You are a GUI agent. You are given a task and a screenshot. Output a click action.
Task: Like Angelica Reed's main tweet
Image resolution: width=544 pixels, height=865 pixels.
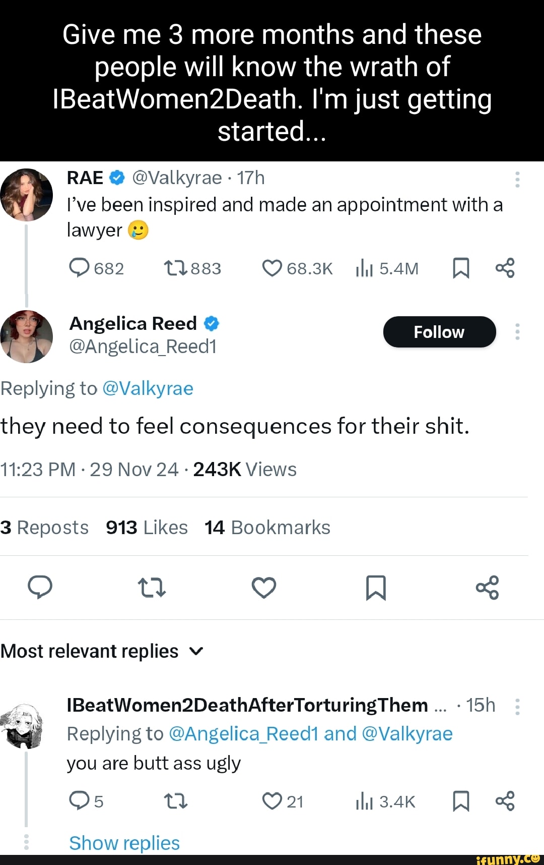click(x=264, y=588)
